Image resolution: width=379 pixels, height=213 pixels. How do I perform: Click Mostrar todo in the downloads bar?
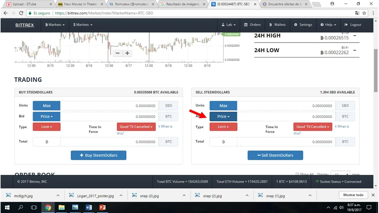(353, 195)
